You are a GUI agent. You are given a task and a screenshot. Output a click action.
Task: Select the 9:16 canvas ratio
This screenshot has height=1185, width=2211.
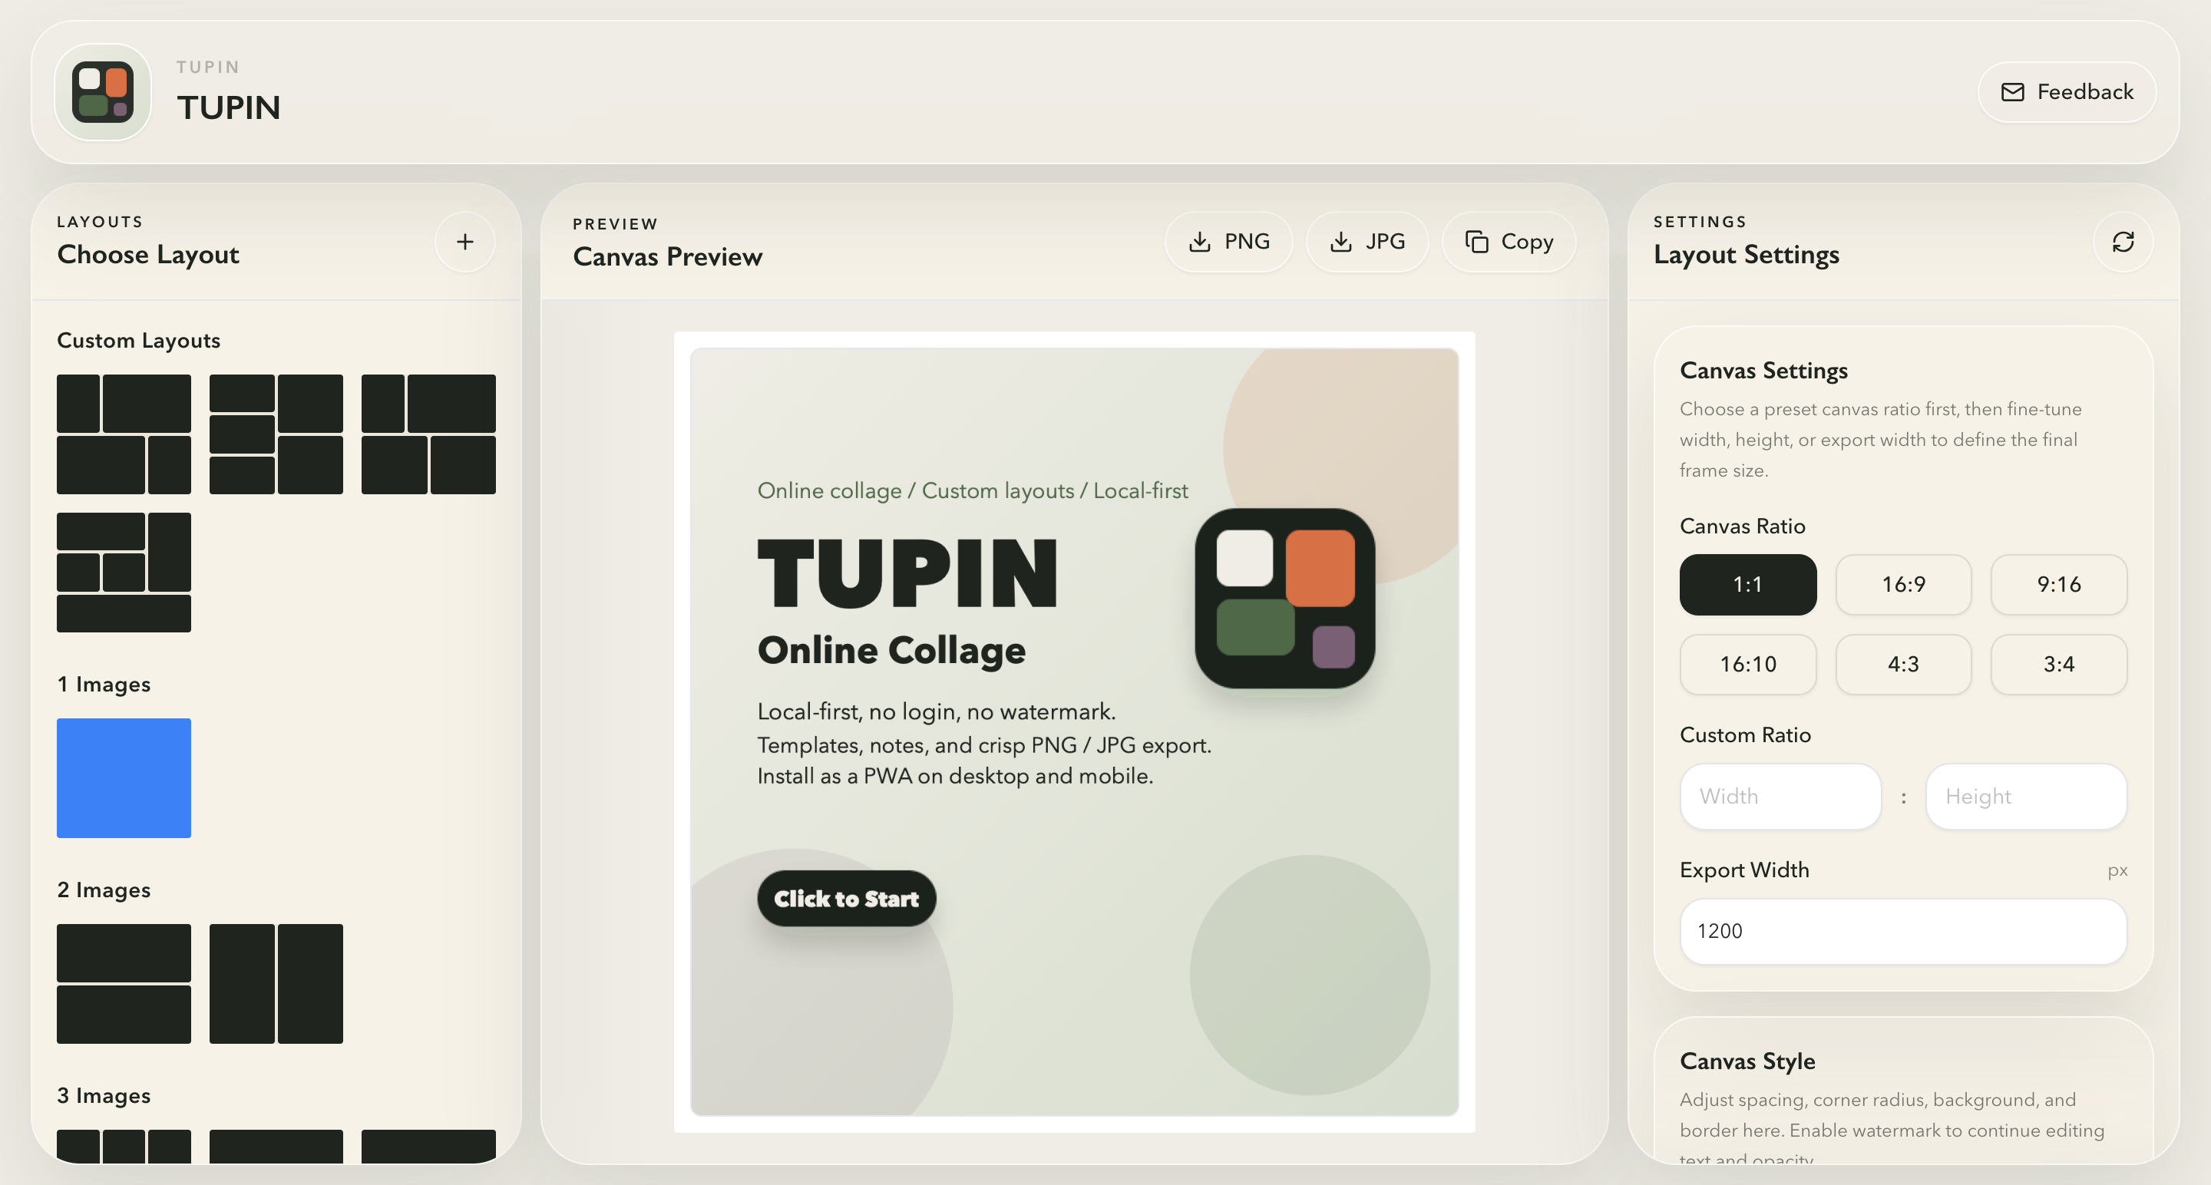(2058, 584)
